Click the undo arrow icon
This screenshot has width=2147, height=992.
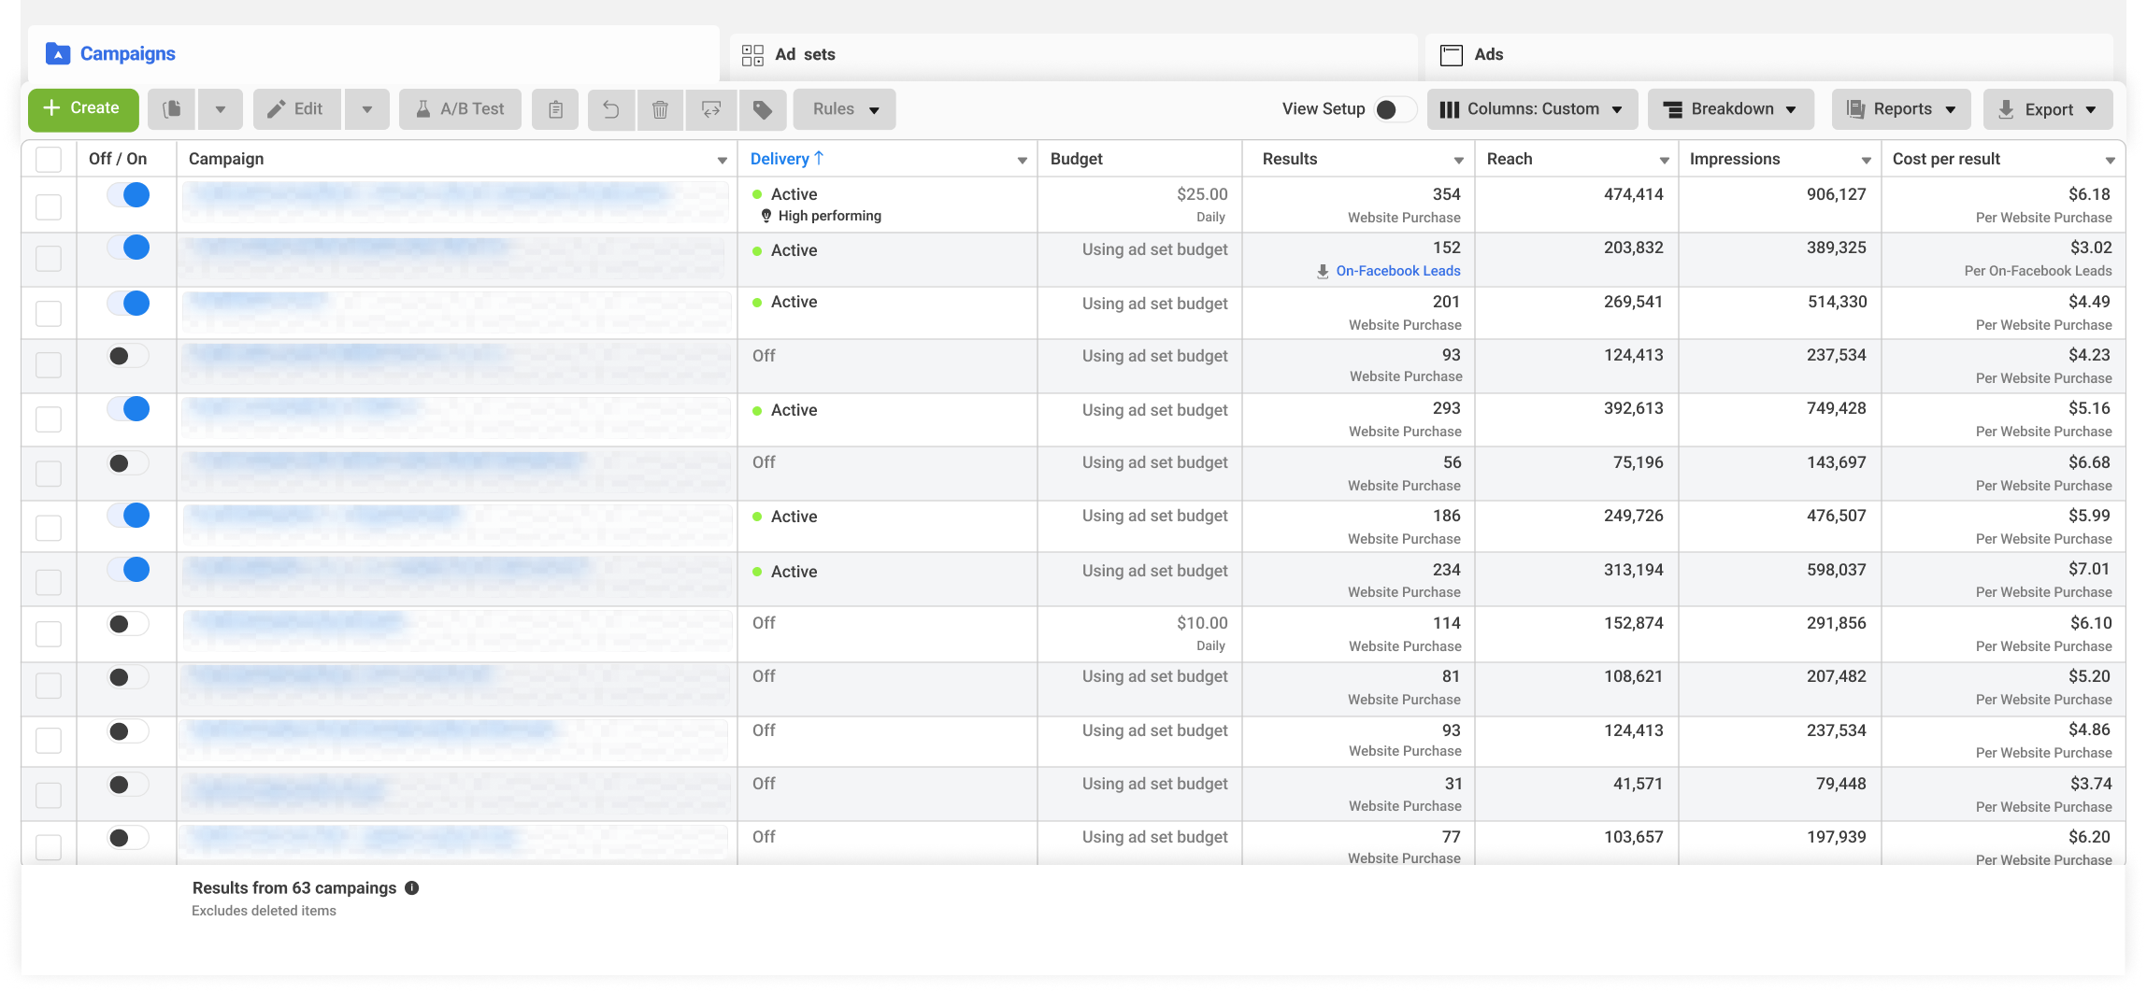[x=611, y=109]
